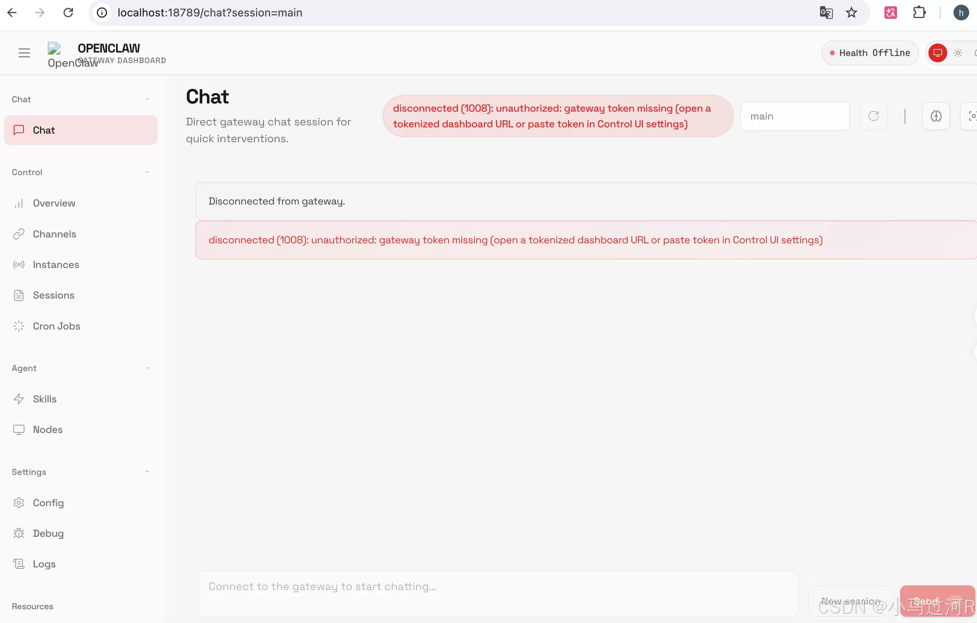977x623 pixels.
Task: Click the Health Offline status pill
Action: click(x=870, y=53)
